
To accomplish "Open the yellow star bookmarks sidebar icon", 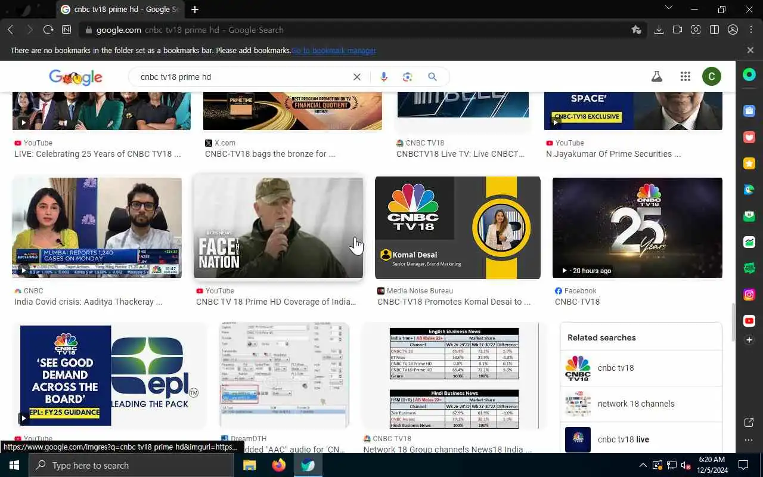I will tap(749, 163).
